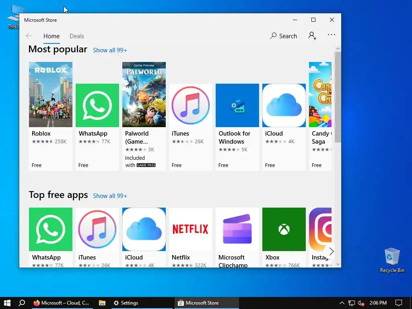Image resolution: width=412 pixels, height=309 pixels.
Task: Open Outlook for Windows app icon
Action: 237,105
